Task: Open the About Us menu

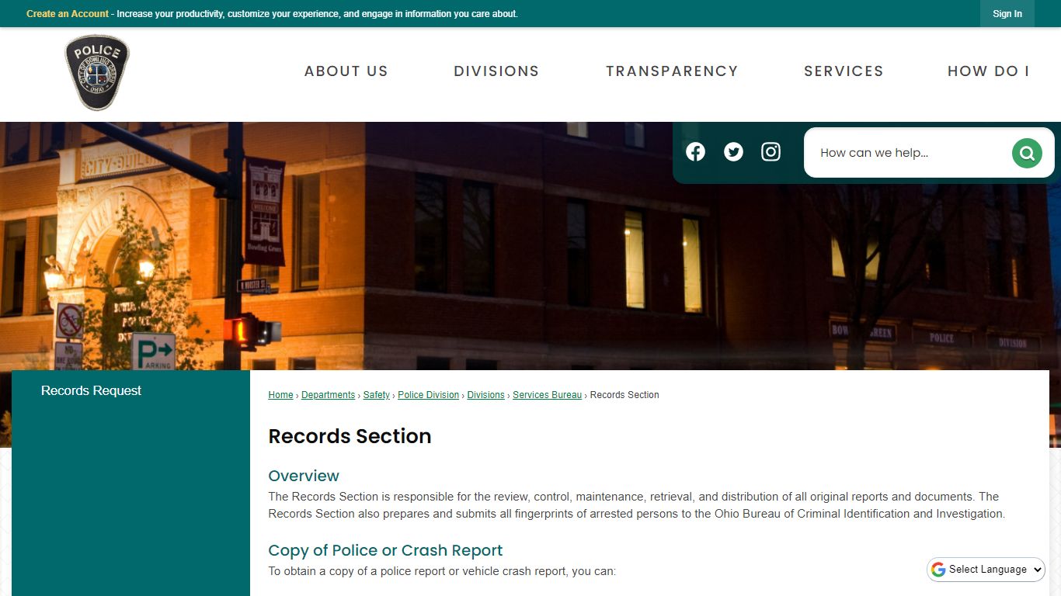Action: point(346,71)
